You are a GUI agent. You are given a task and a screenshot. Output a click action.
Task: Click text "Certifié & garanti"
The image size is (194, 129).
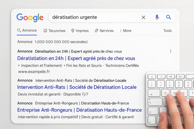tap(120, 117)
